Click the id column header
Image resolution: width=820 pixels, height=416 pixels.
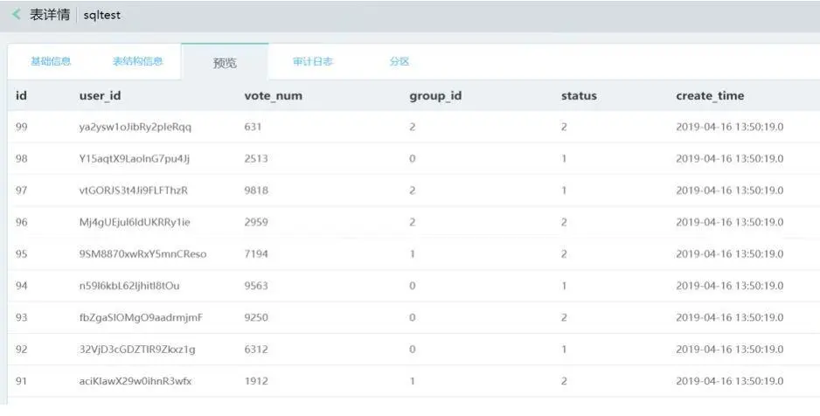click(22, 95)
